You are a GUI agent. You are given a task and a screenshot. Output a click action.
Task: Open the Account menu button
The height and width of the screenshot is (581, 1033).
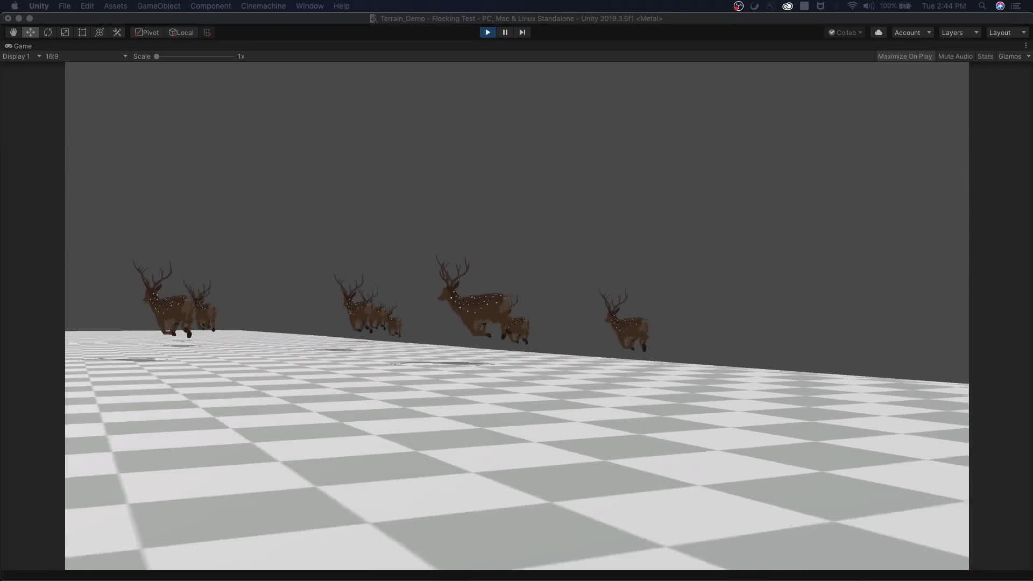912,33
